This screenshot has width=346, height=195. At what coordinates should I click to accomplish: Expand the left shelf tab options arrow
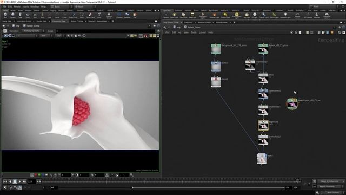[158, 10]
